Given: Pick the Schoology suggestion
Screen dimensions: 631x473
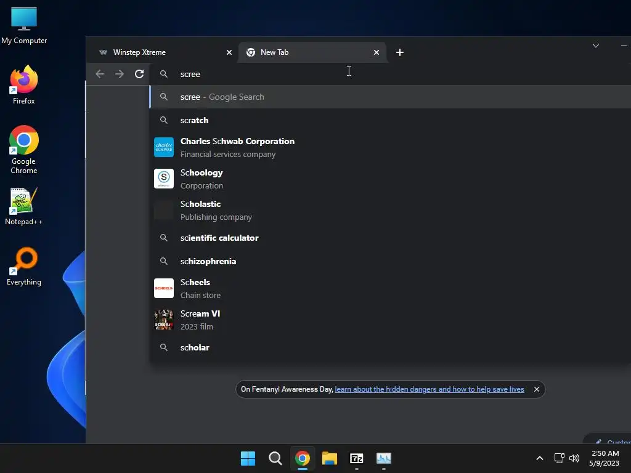Looking at the screenshot, I should [390, 179].
